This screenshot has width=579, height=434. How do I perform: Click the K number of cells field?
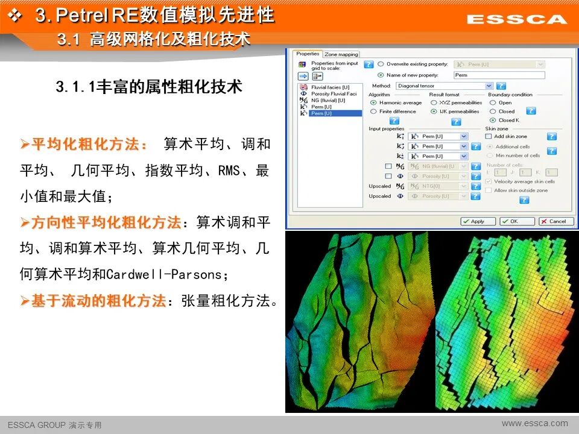click(x=551, y=172)
